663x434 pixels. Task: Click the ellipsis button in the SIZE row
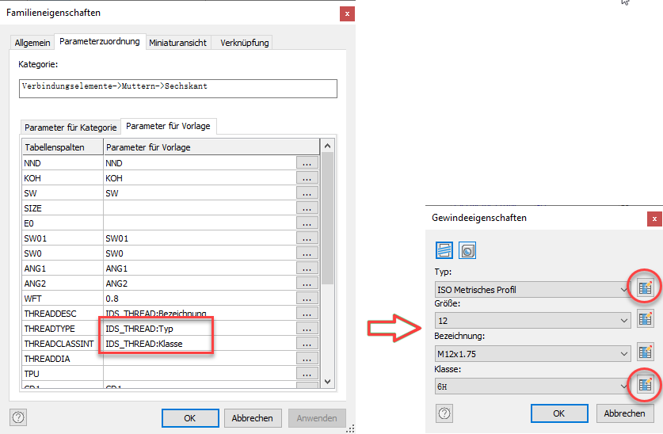(x=307, y=208)
